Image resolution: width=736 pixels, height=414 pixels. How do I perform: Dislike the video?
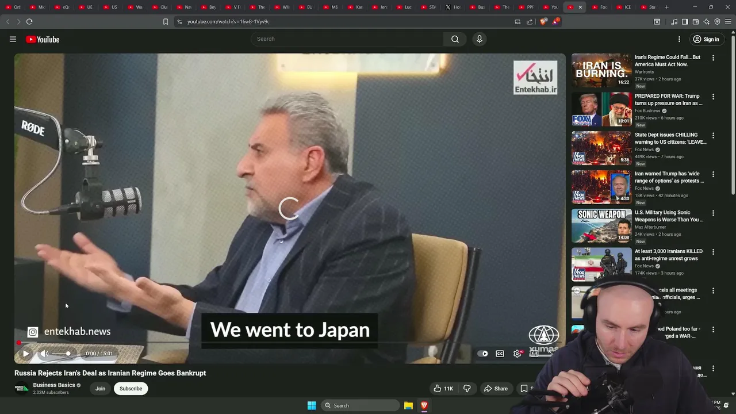pyautogui.click(x=467, y=389)
